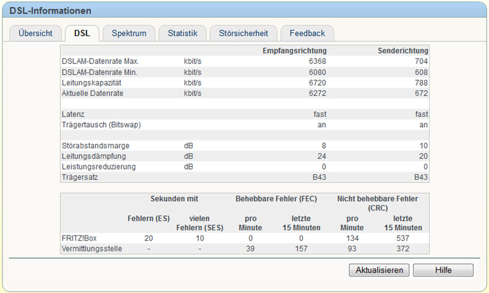Viewport: 489px width, 293px height.
Task: Click the FRITZ!Box CRC value 134
Action: [352, 238]
